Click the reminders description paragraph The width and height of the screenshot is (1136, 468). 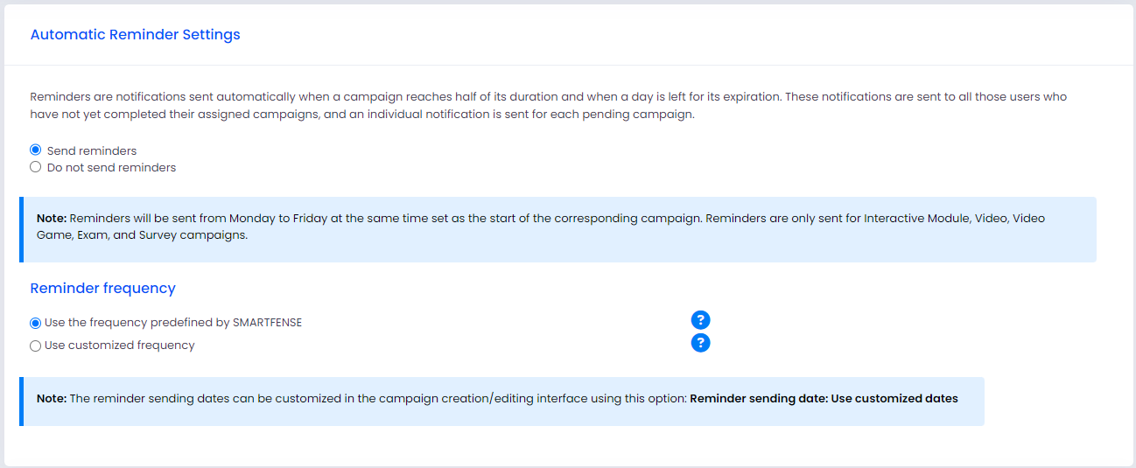549,106
